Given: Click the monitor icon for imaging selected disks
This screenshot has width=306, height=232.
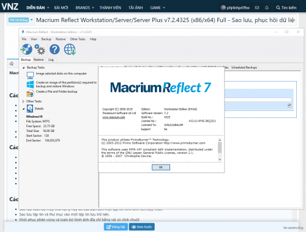Looking at the screenshot, I should (x=30, y=75).
